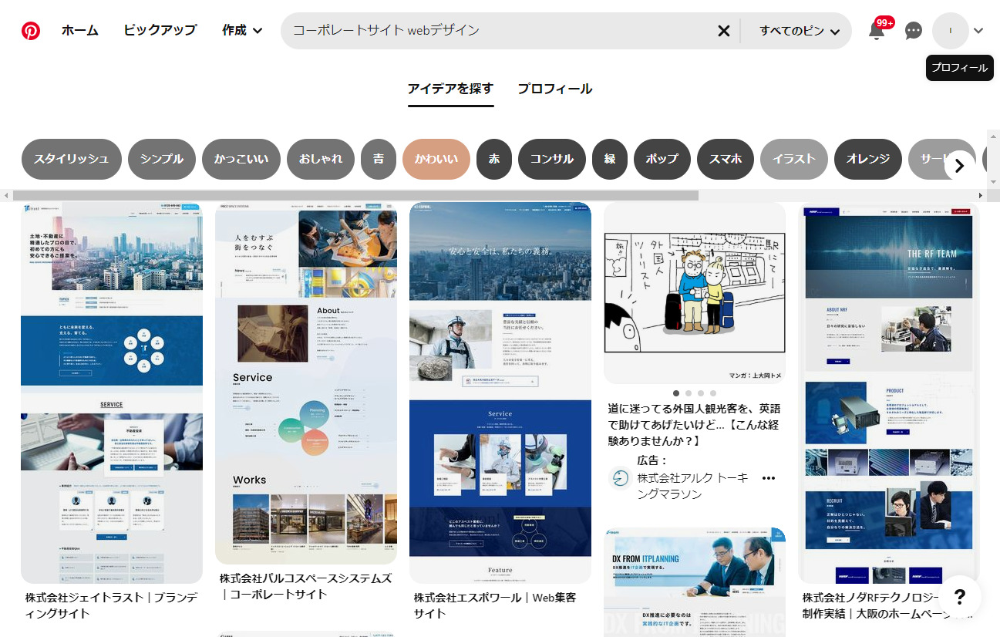Viewport: 1000px width, 637px height.
Task: Click the Pinterest logo icon
Action: [x=30, y=30]
